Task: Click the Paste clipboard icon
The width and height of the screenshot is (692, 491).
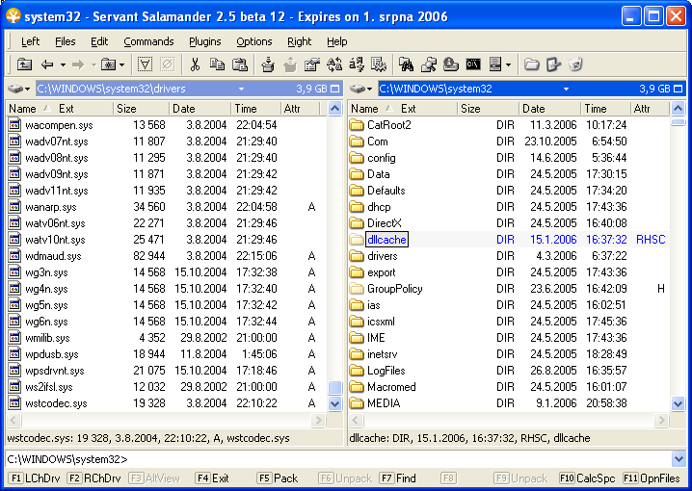Action: click(x=240, y=65)
